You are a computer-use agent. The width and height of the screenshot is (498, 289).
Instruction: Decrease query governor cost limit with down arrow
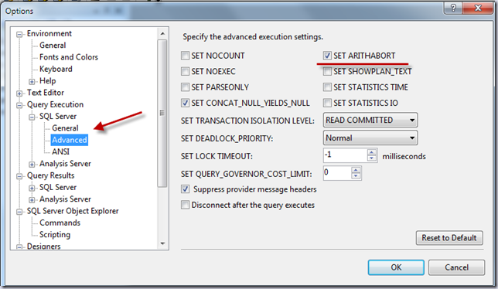[x=356, y=176]
